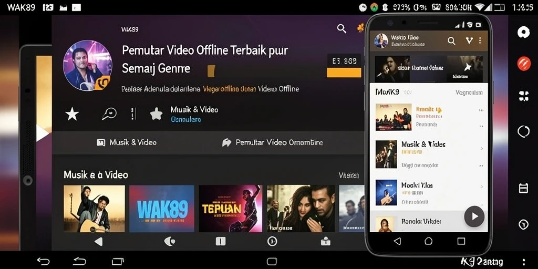Expand the Musik & Video row chevron on the phone
Viewport: 538px width, 269px height.
coord(482,149)
